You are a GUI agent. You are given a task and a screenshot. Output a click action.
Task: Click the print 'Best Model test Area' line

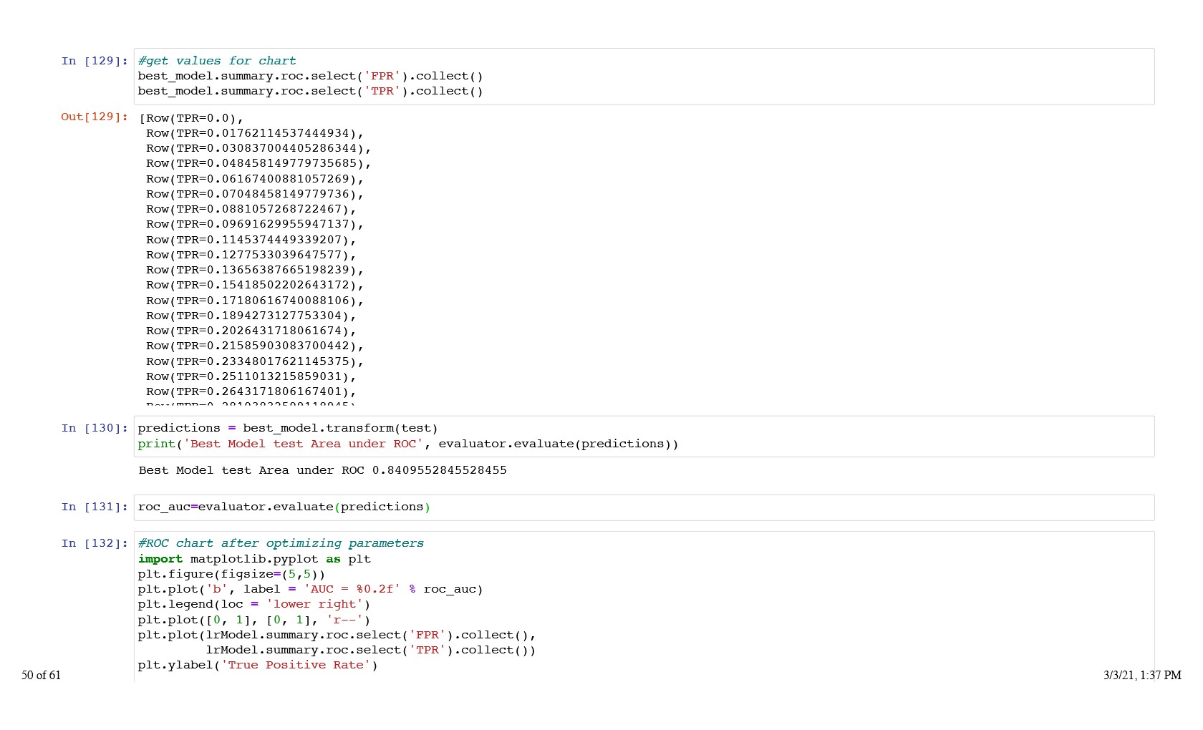coord(407,444)
